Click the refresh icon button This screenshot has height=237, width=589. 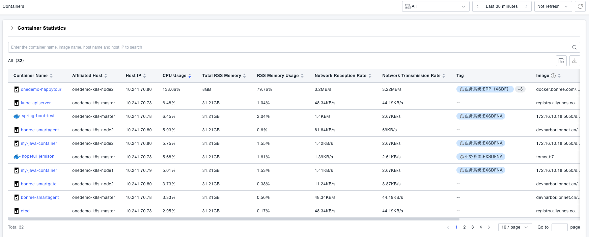[x=580, y=6]
